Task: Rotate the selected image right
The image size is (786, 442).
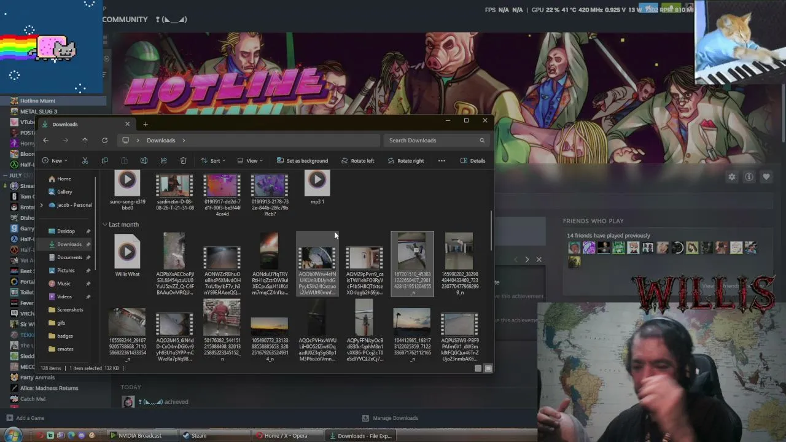Action: pyautogui.click(x=406, y=161)
